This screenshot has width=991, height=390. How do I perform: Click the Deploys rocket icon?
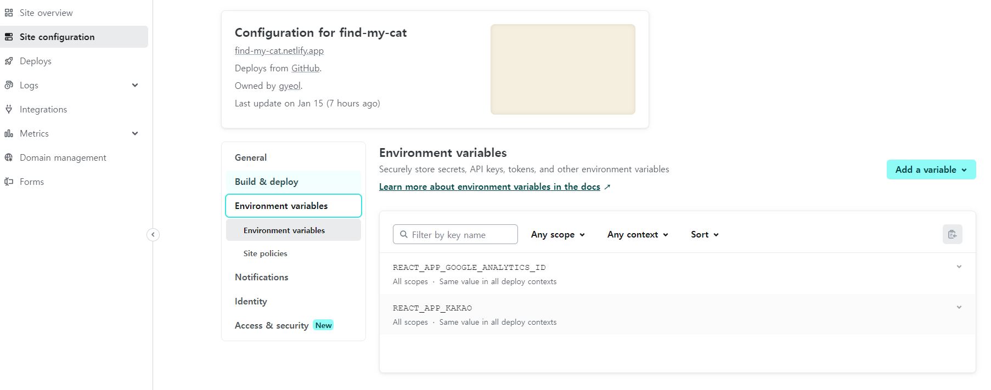(9, 61)
